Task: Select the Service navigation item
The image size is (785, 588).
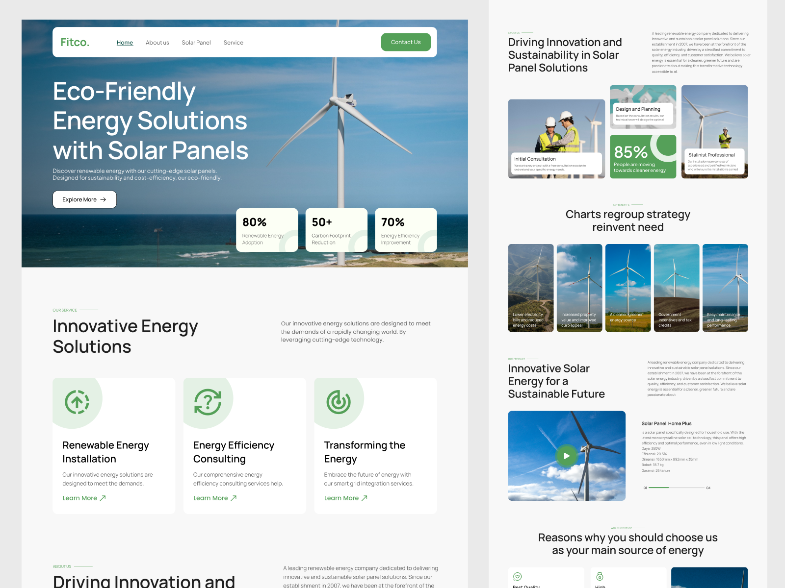Action: click(x=234, y=42)
